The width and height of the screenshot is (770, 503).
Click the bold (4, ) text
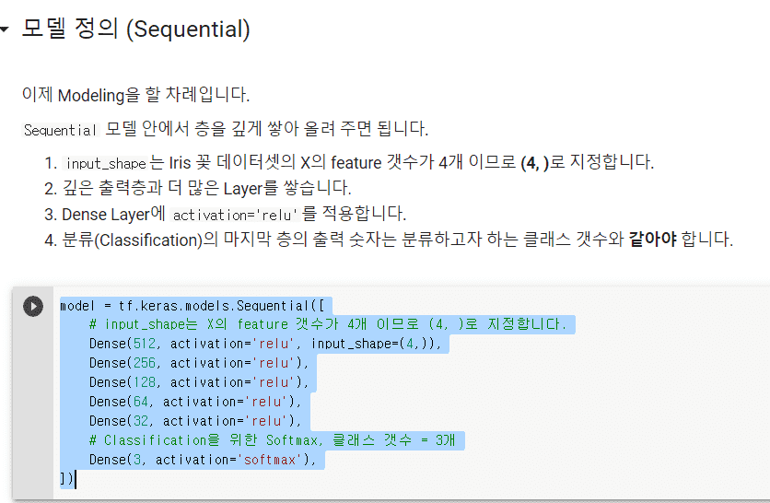pos(534,162)
